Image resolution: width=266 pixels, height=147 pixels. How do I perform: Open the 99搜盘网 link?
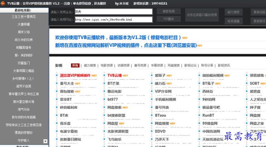[210, 123]
